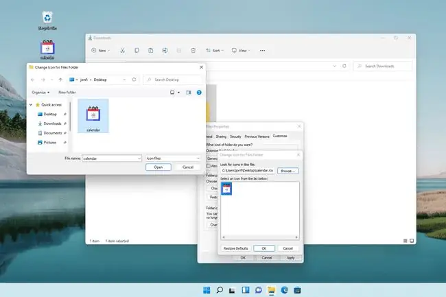Click the Rename icon in Downloads toolbar
446x297 pixels.
click(x=165, y=51)
